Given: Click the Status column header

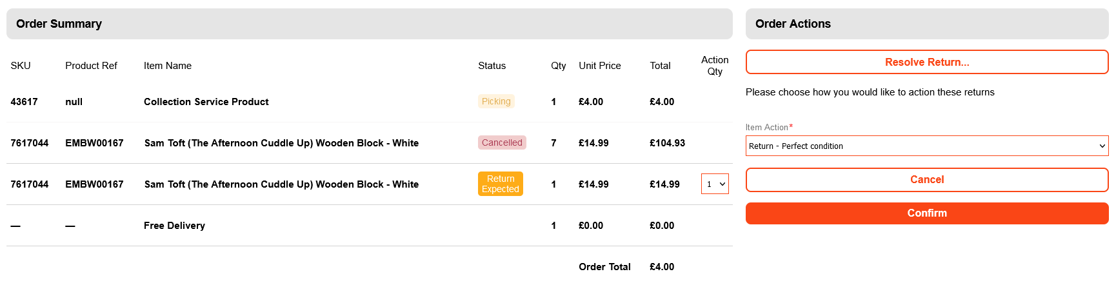Looking at the screenshot, I should 492,66.
